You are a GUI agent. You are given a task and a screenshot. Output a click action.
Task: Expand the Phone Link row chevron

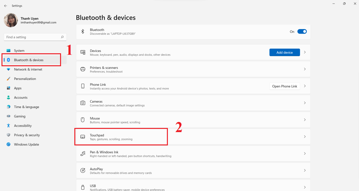[305, 86]
